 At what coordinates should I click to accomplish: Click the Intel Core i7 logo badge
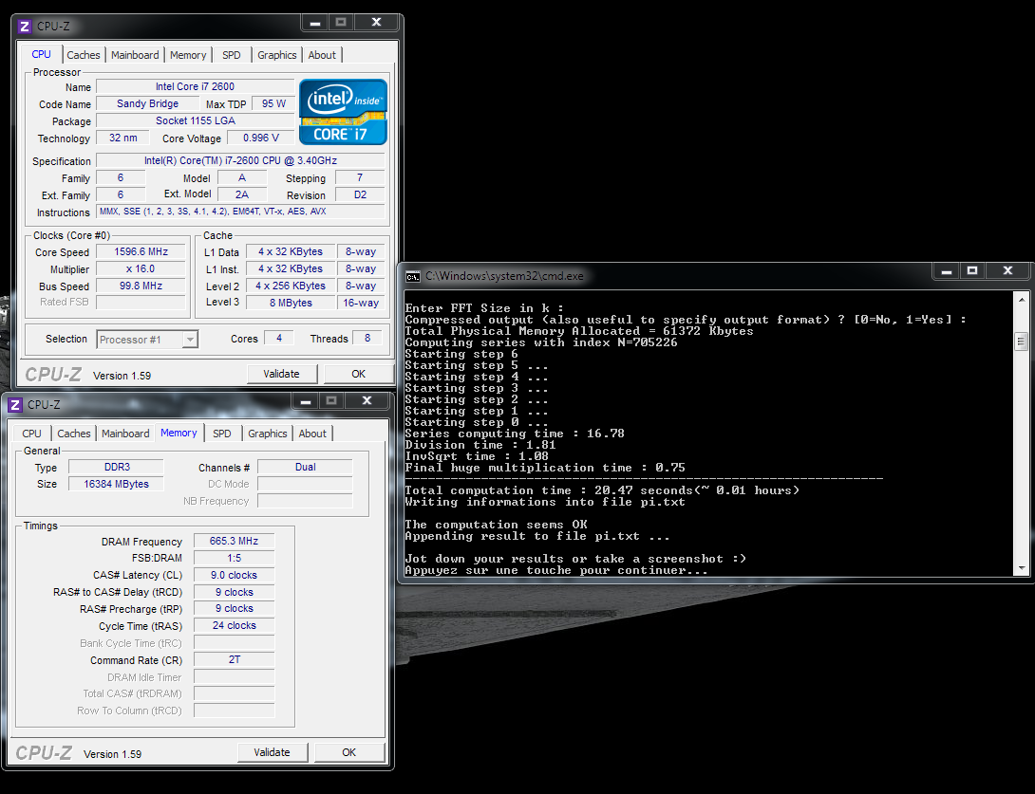[343, 112]
